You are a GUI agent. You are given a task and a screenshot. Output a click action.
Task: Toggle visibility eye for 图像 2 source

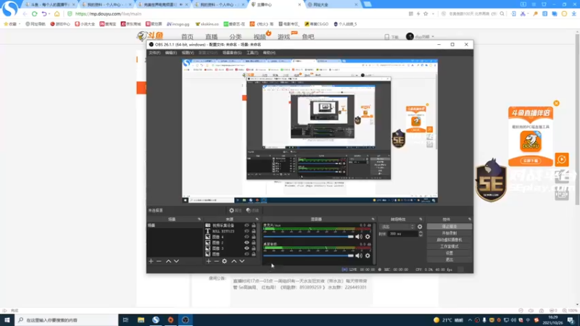click(x=246, y=243)
